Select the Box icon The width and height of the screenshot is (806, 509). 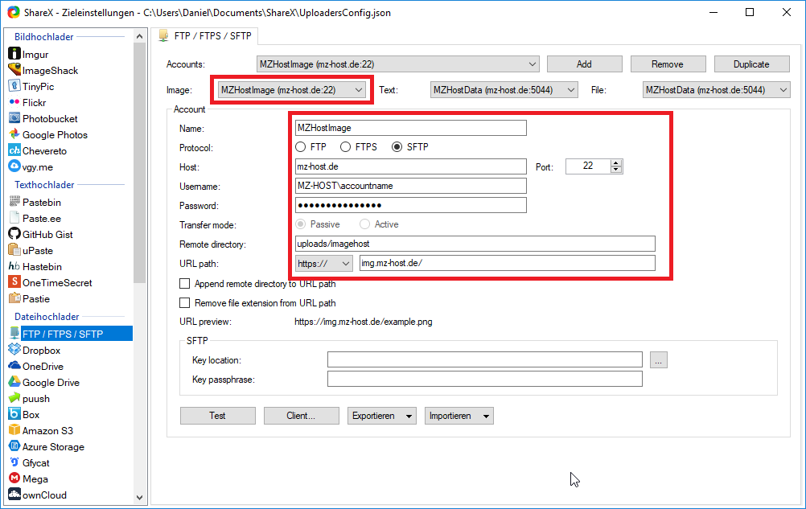tap(14, 414)
